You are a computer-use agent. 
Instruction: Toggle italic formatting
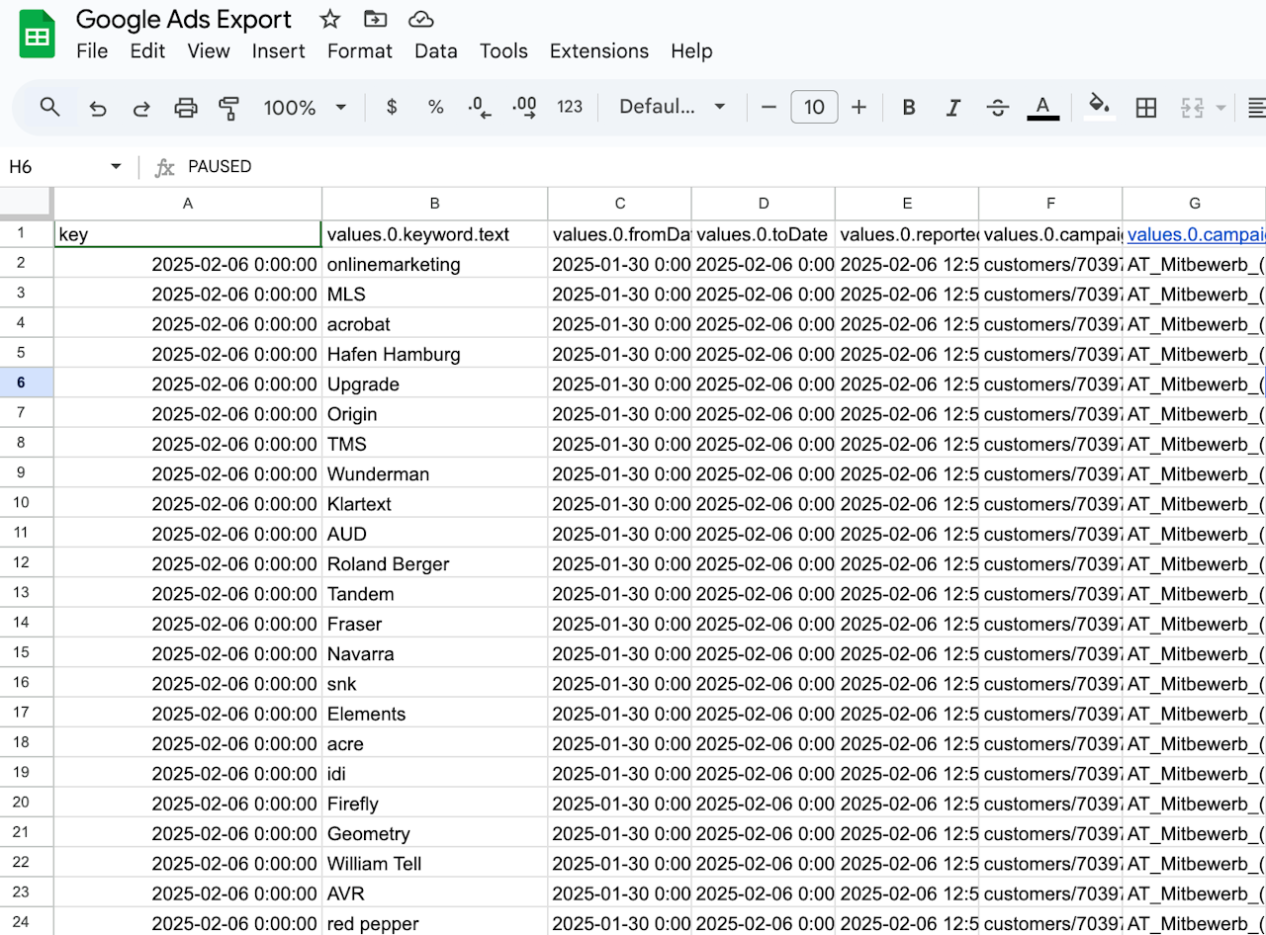(953, 108)
